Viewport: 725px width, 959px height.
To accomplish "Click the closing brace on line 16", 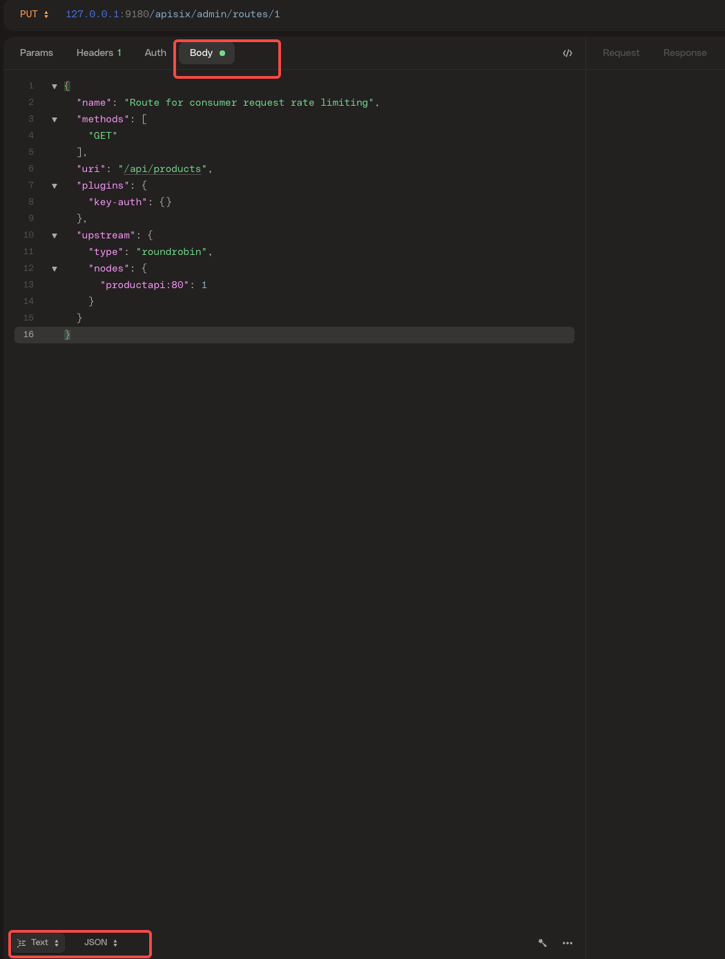I will [x=67, y=334].
